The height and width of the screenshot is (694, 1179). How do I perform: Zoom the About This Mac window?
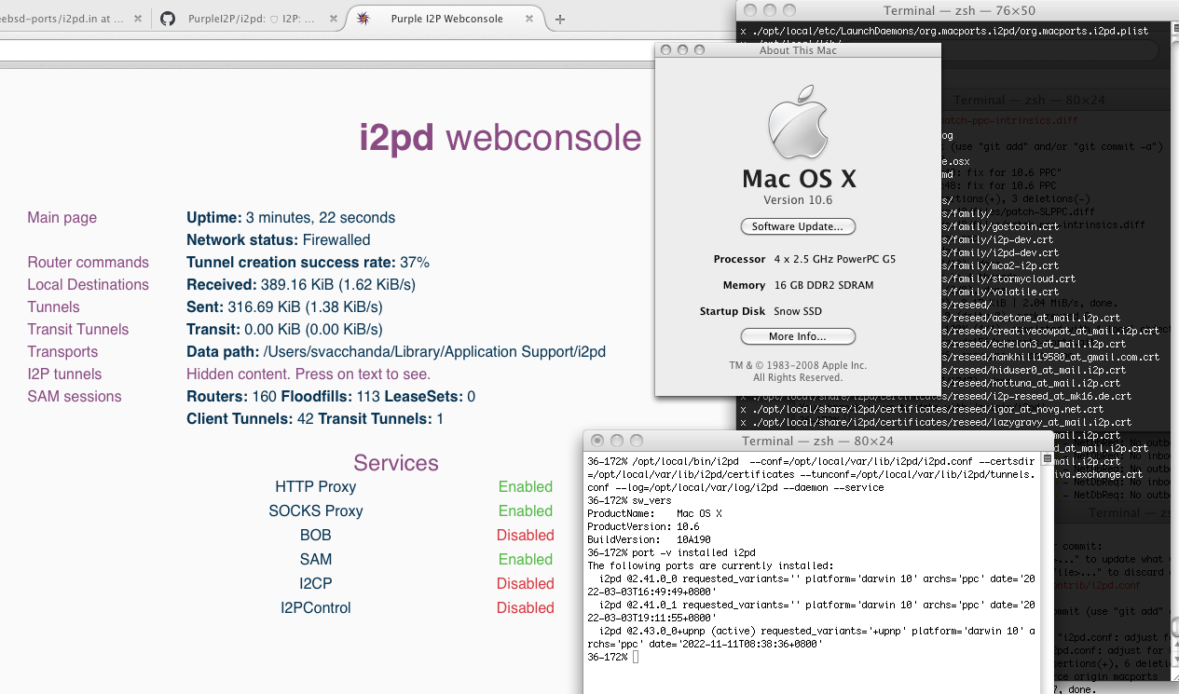point(700,50)
